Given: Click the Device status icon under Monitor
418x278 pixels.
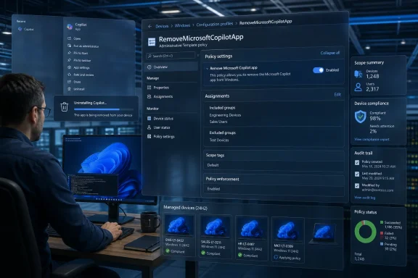Looking at the screenshot, I should pyautogui.click(x=149, y=119).
